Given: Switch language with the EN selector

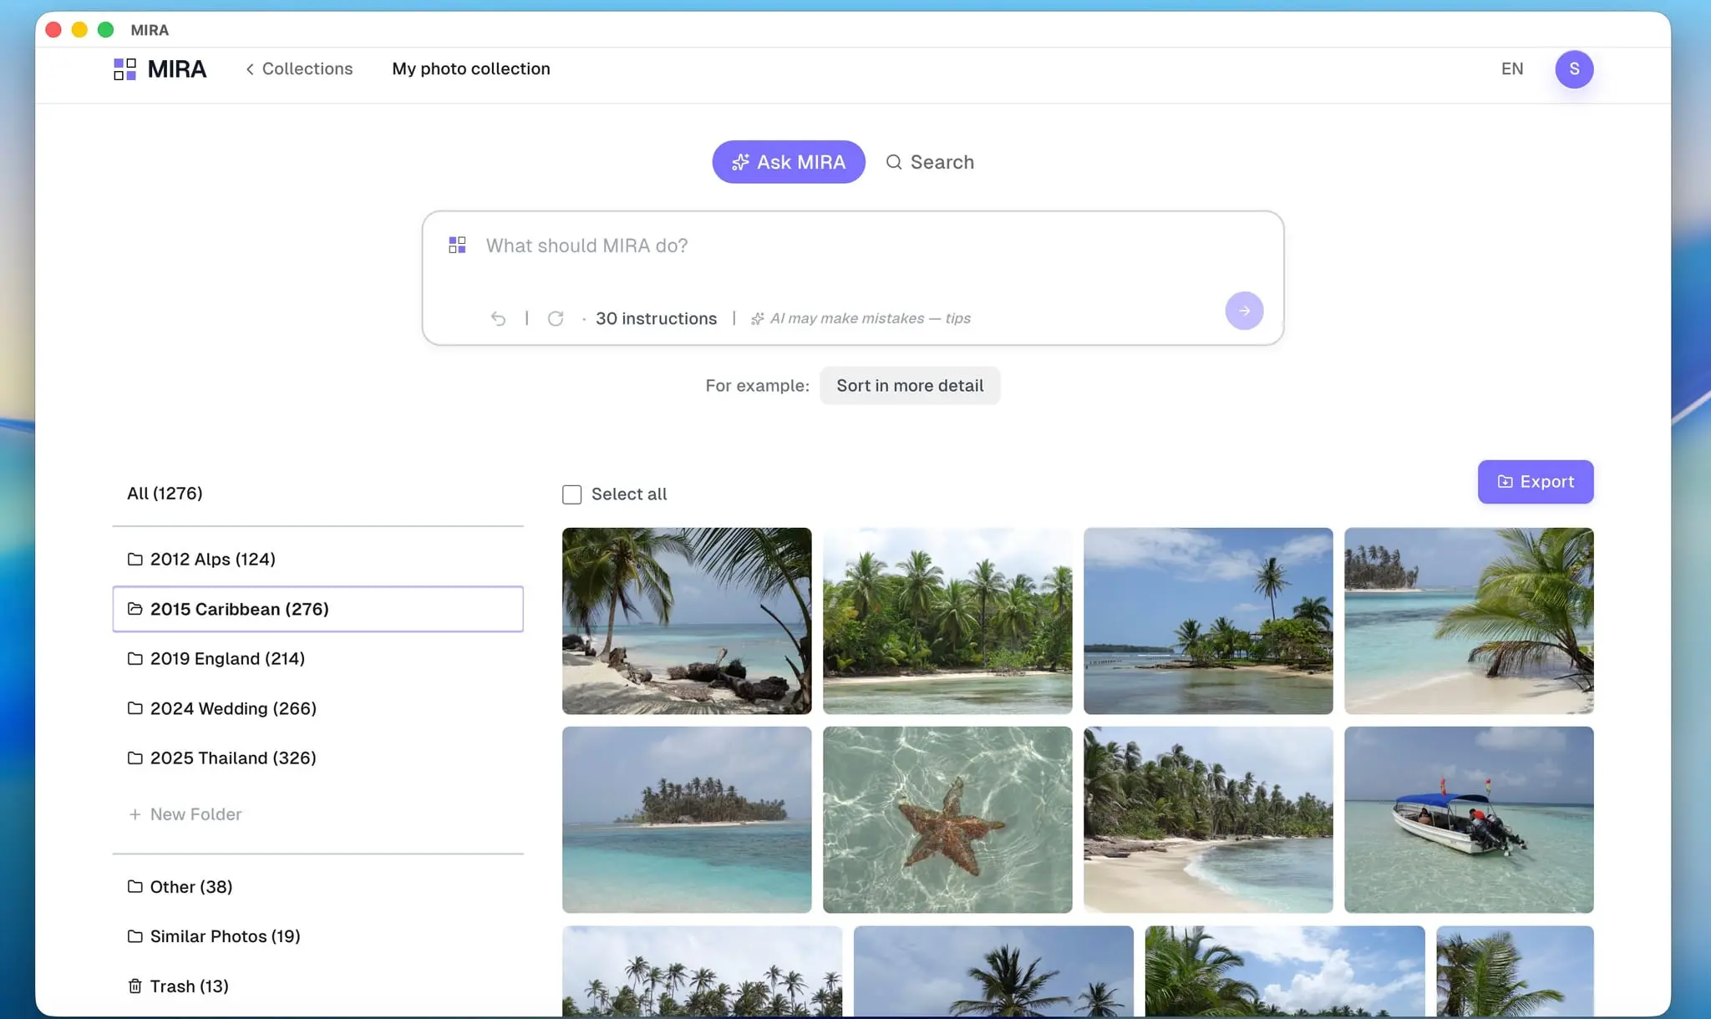Looking at the screenshot, I should click(1512, 68).
